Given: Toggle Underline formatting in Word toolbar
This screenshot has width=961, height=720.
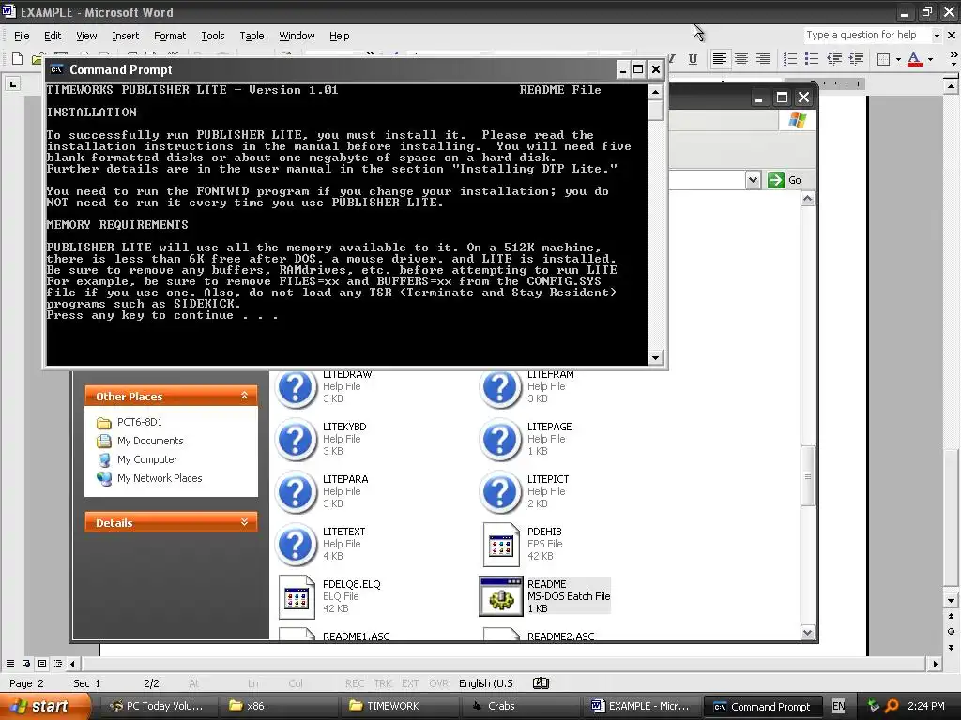Looking at the screenshot, I should tap(693, 59).
